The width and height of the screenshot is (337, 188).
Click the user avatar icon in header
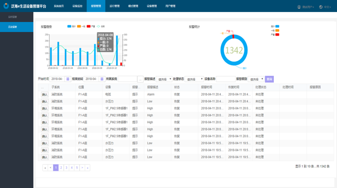point(299,7)
